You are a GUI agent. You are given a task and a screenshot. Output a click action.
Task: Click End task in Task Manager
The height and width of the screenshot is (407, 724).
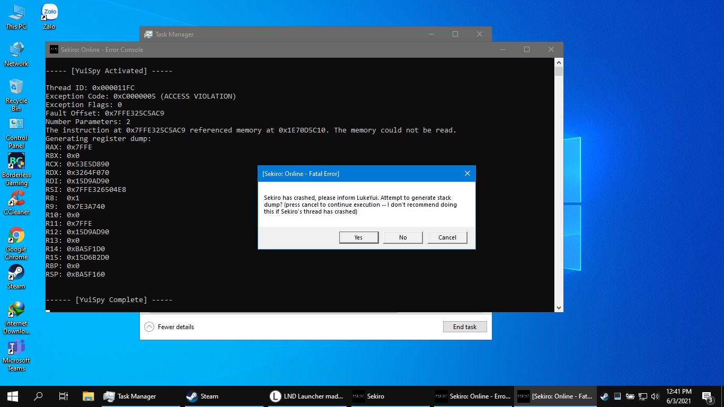click(x=464, y=327)
